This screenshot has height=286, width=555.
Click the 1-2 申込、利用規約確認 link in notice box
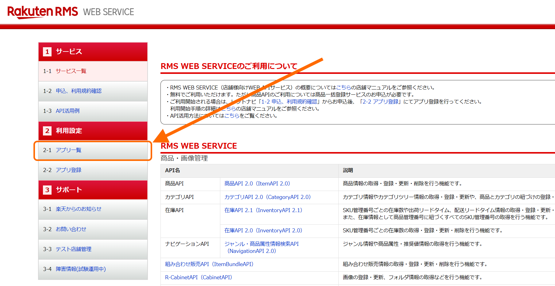(x=289, y=102)
